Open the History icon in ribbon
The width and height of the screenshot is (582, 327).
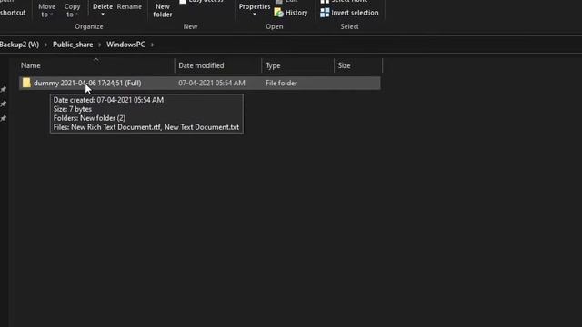tap(278, 13)
